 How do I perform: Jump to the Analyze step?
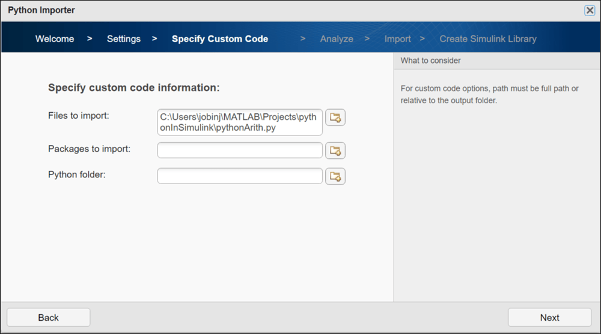(337, 38)
